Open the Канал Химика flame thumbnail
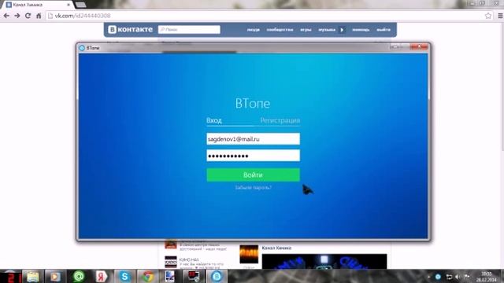Image resolution: width=504 pixels, height=283 pixels. [x=249, y=255]
